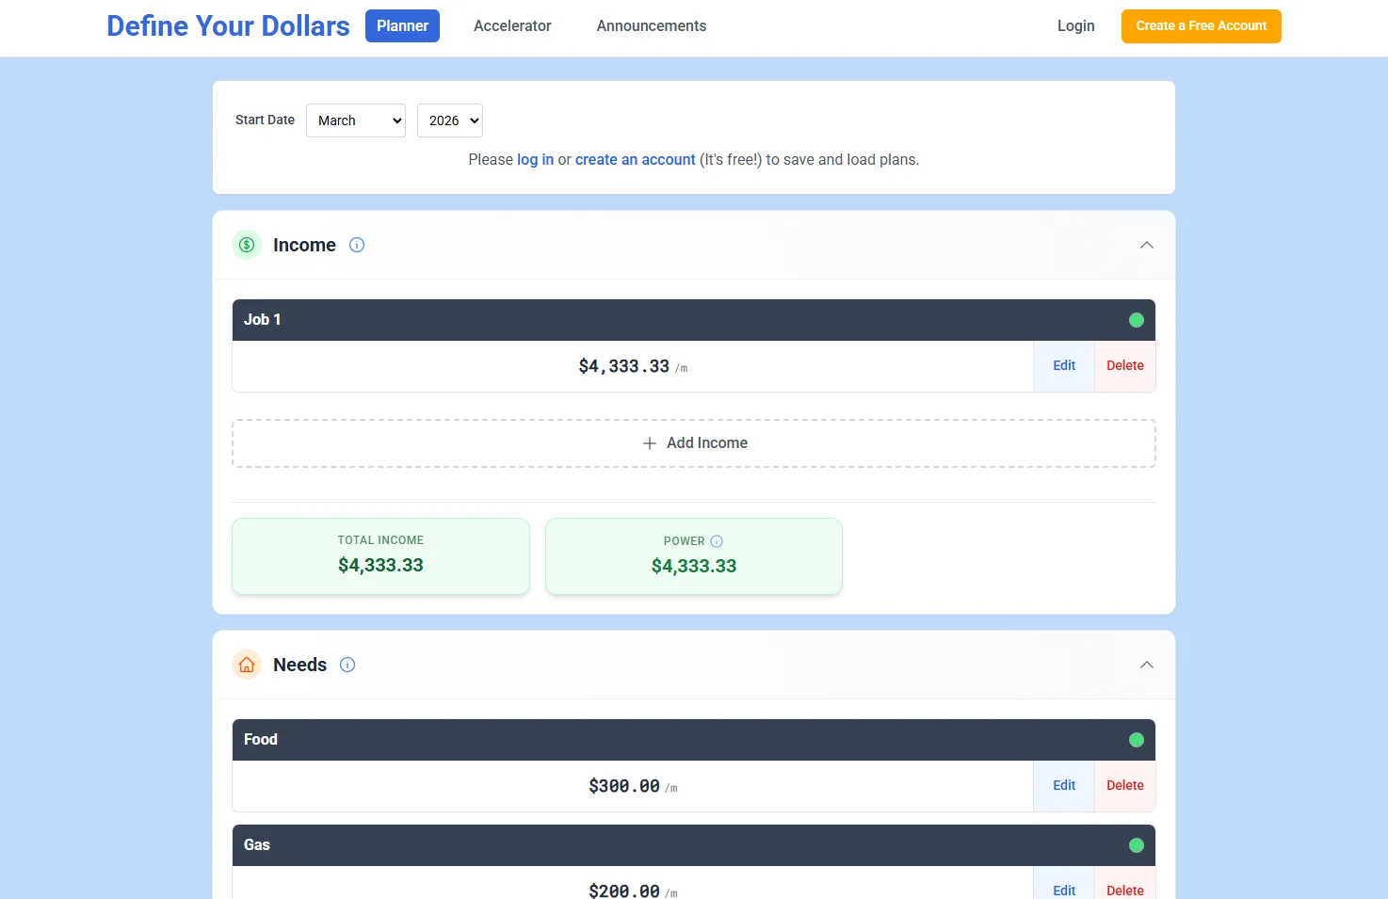Open the start year dropdown
The width and height of the screenshot is (1388, 899).
(449, 120)
